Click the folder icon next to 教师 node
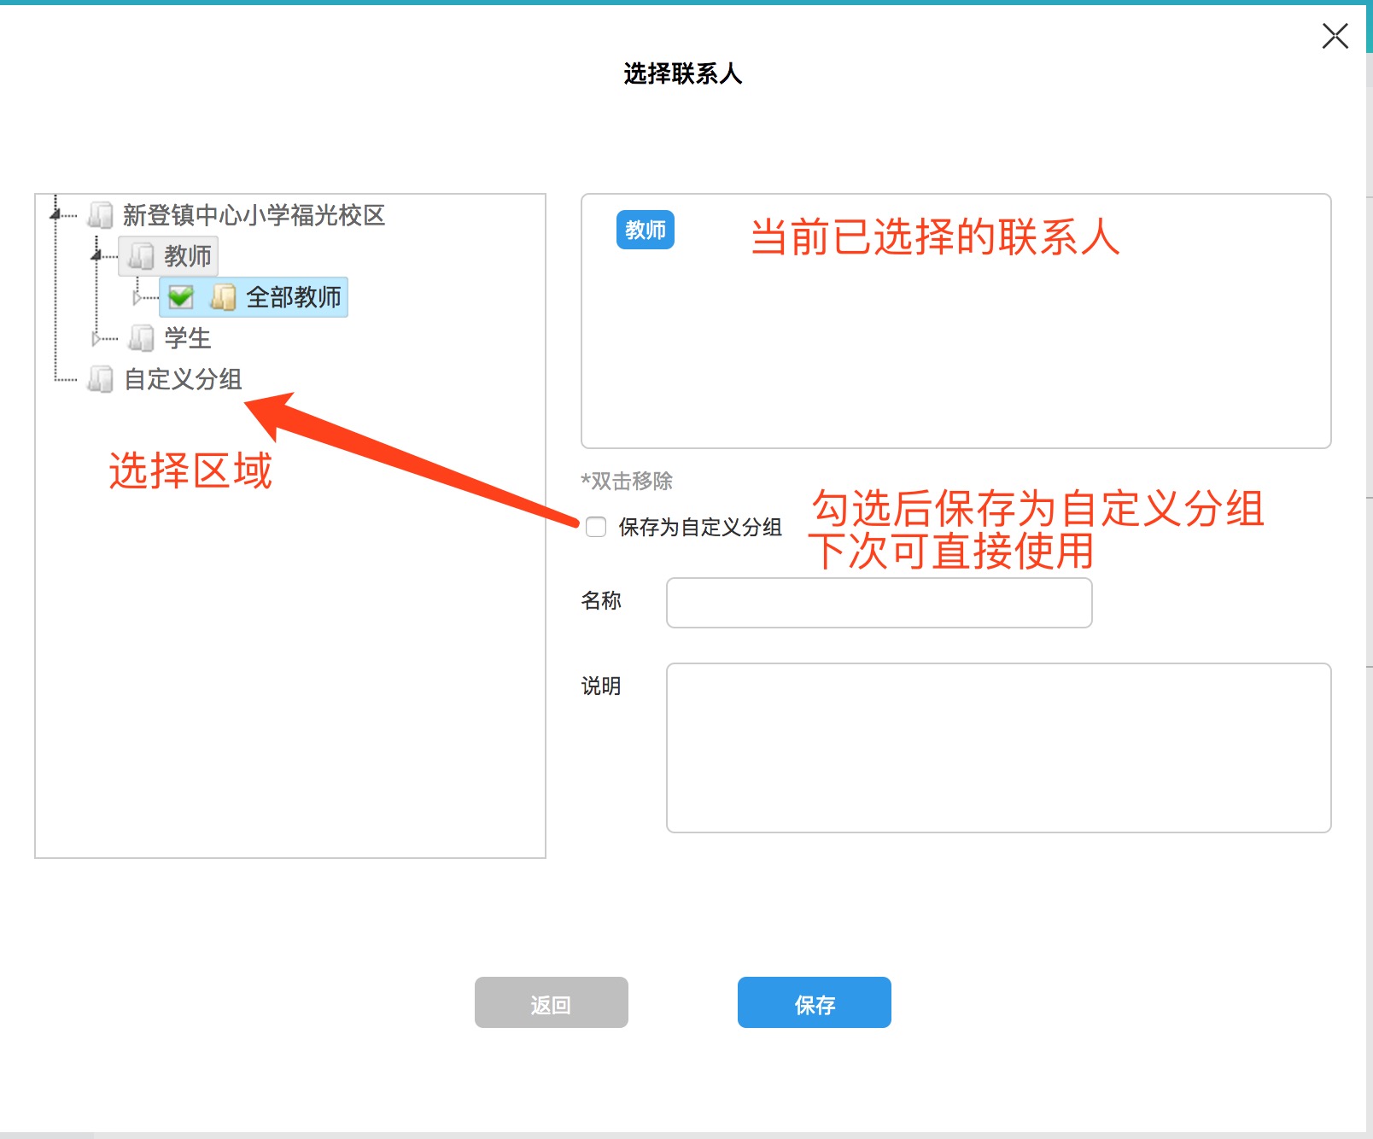The image size is (1373, 1139). pyautogui.click(x=141, y=256)
